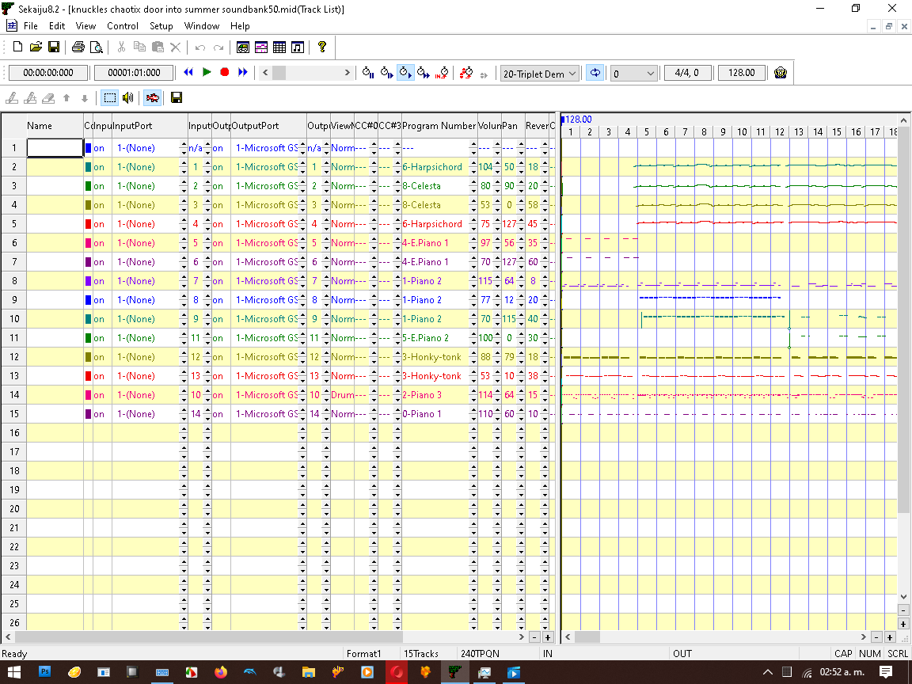
Task: Open the musical score window icon
Action: click(x=298, y=47)
